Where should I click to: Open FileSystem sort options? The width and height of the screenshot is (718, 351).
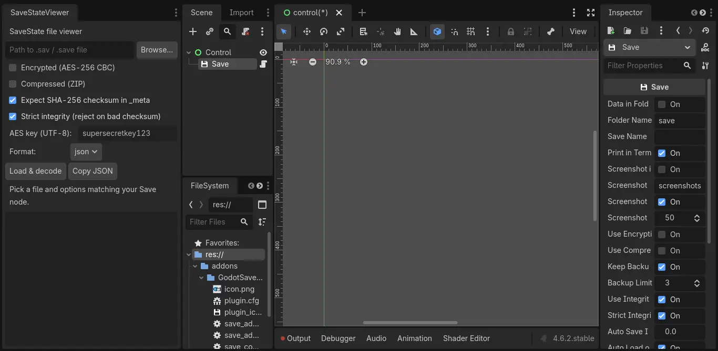click(262, 222)
